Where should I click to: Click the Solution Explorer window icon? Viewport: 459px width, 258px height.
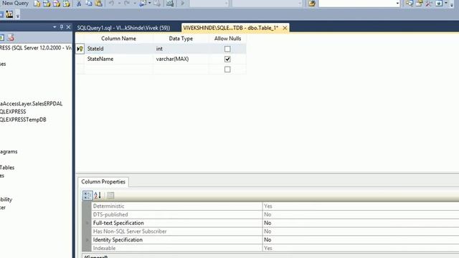[x=410, y=4]
